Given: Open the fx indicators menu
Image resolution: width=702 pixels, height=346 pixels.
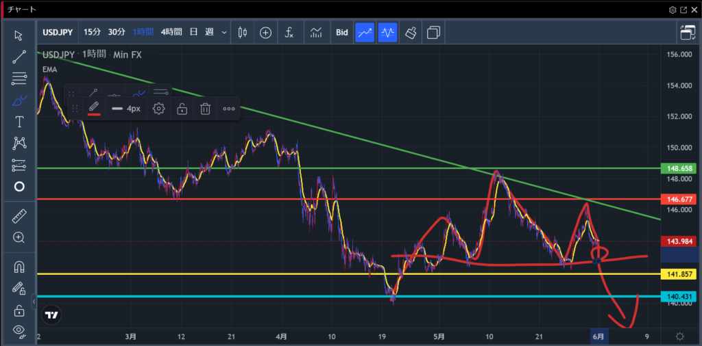Looking at the screenshot, I should (x=289, y=33).
